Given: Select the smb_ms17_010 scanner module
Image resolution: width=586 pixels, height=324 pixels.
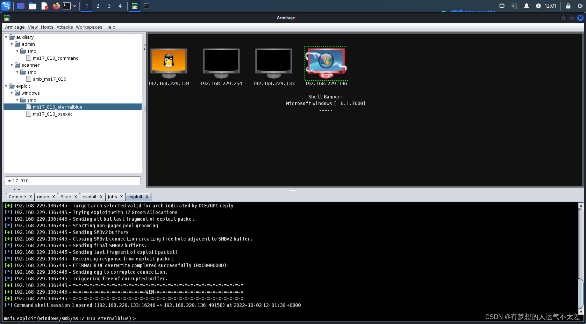Looking at the screenshot, I should click(x=50, y=79).
